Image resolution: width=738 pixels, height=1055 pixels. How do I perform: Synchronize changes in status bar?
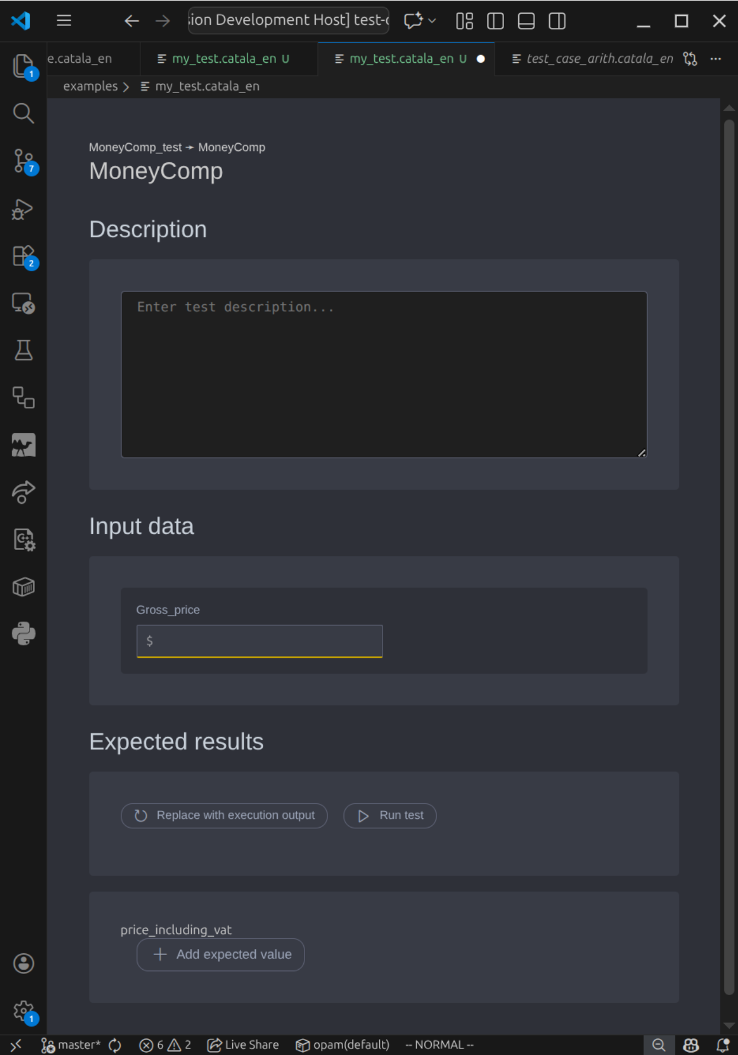tap(115, 1045)
